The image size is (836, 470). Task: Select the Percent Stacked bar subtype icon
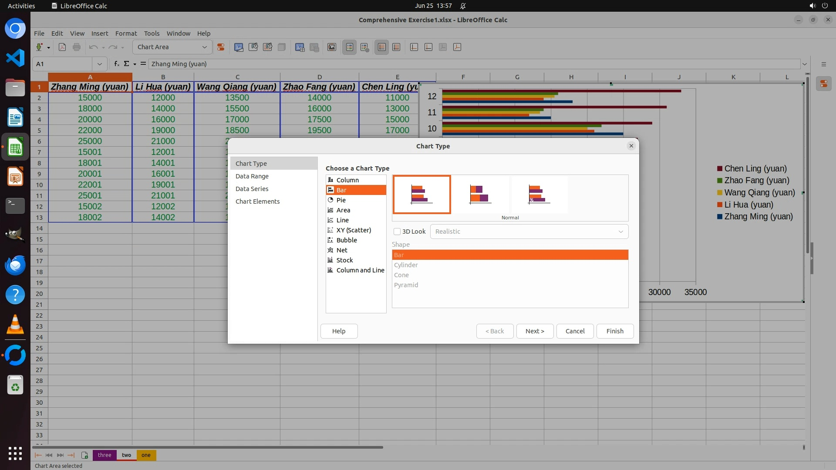pyautogui.click(x=539, y=195)
